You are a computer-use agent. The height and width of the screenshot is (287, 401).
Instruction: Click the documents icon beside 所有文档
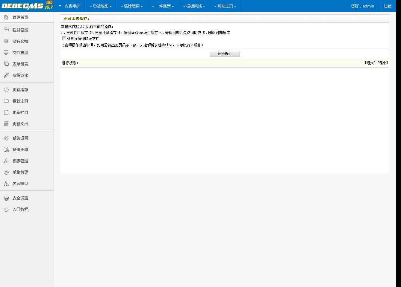pyautogui.click(x=6, y=41)
